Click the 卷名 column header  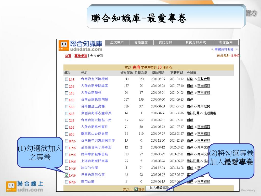pyautogui.click(x=84, y=73)
